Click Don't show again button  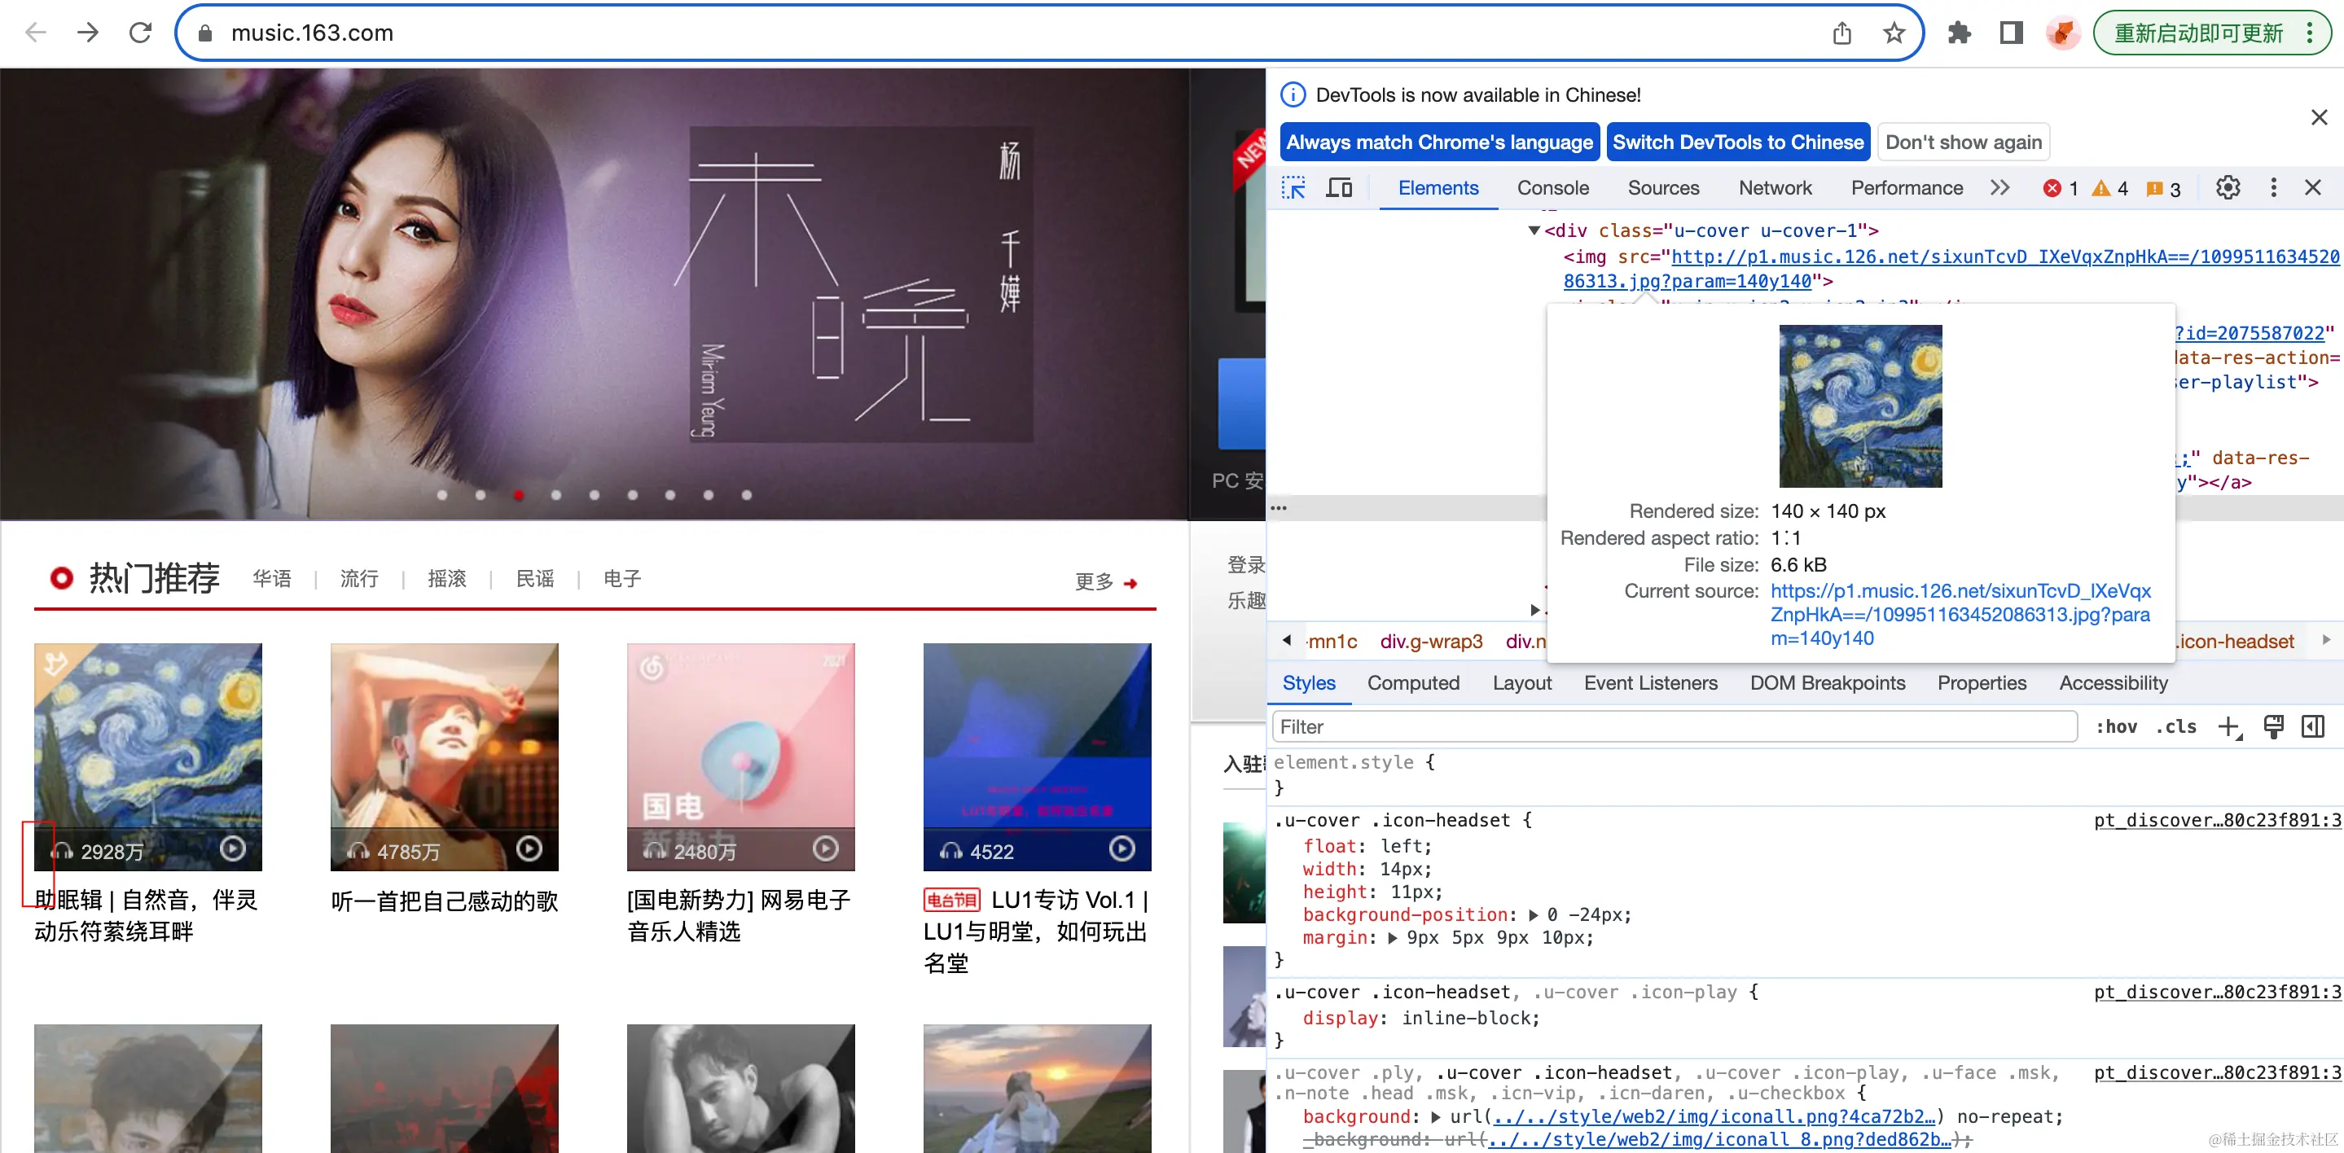pyautogui.click(x=1963, y=142)
